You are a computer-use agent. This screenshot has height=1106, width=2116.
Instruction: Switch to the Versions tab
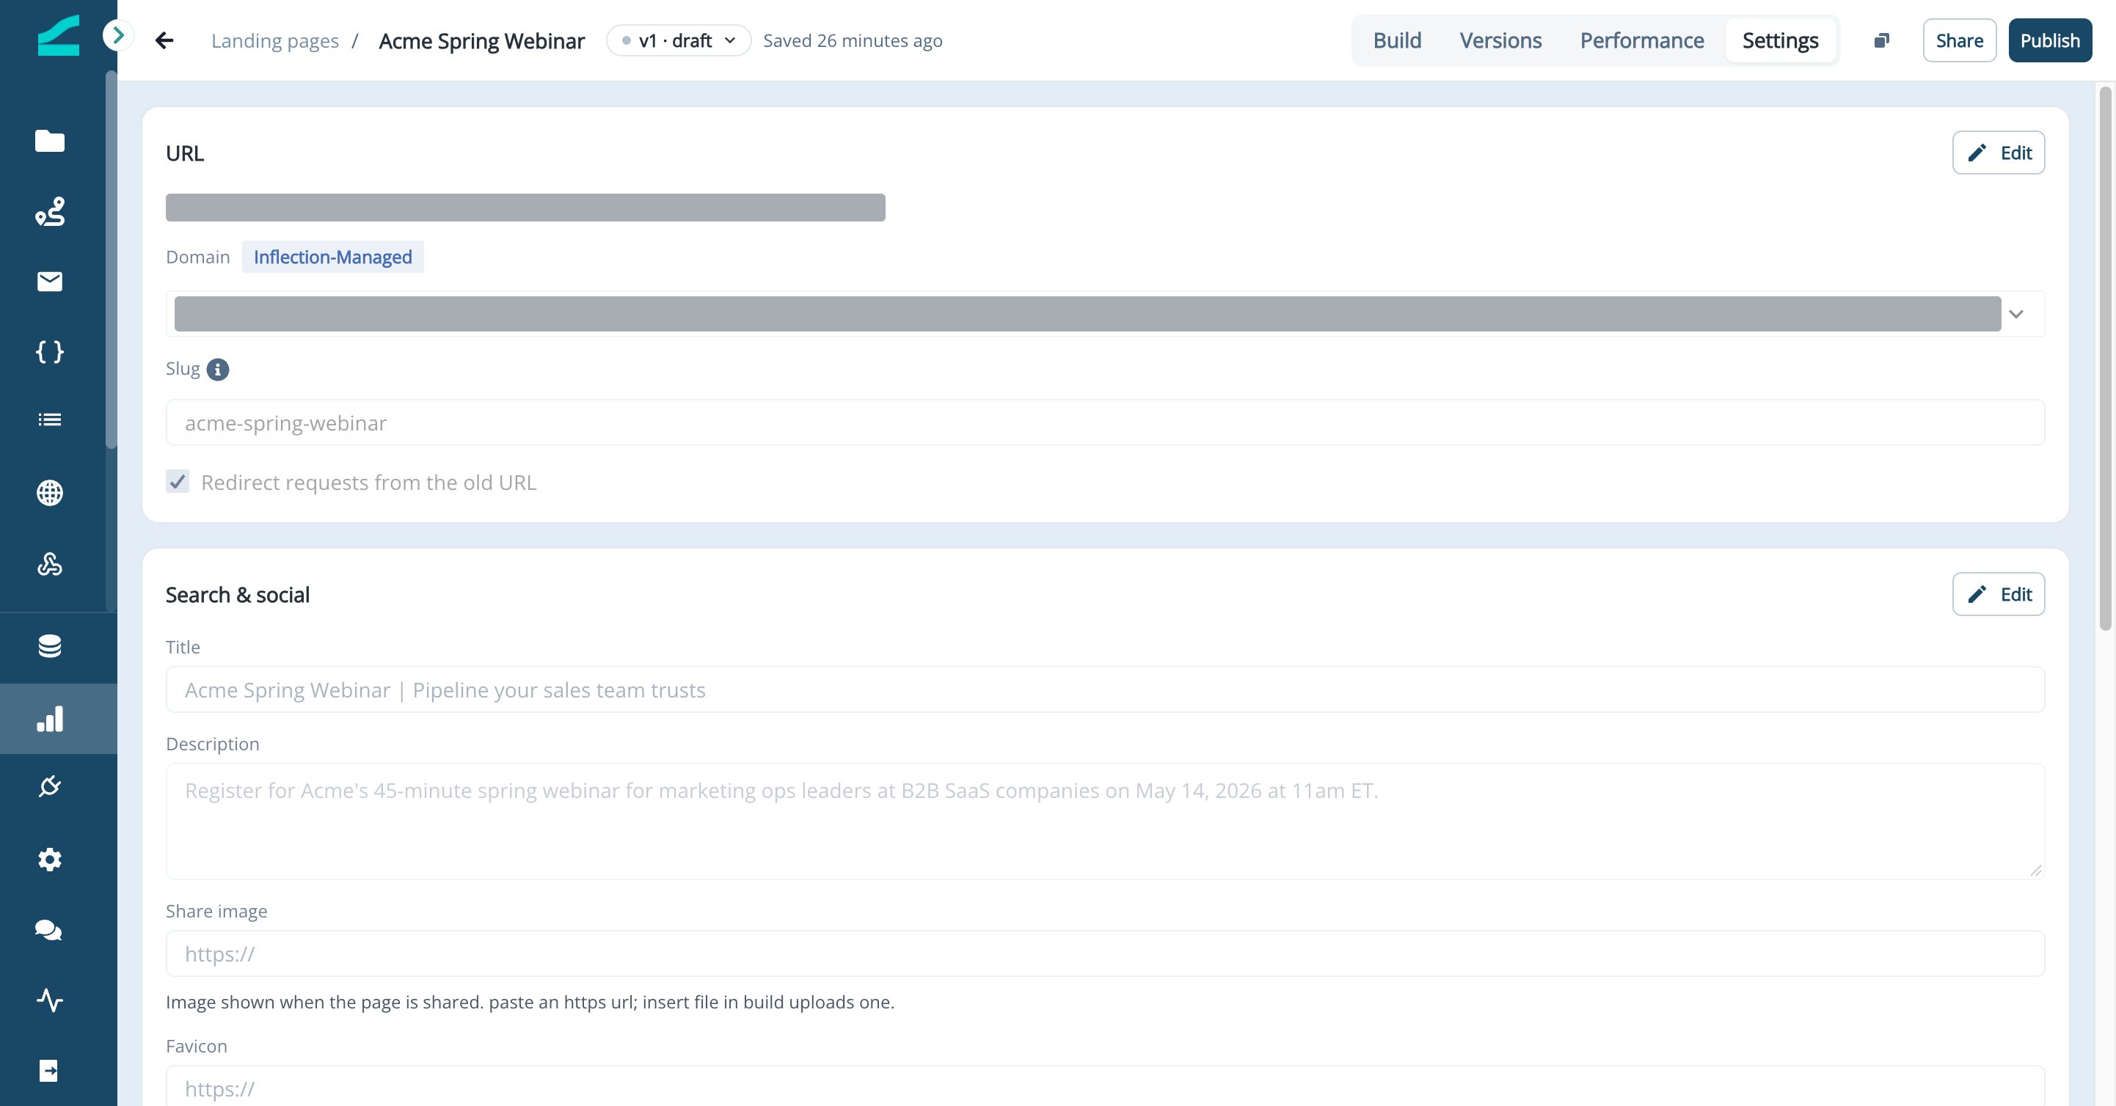tap(1500, 40)
